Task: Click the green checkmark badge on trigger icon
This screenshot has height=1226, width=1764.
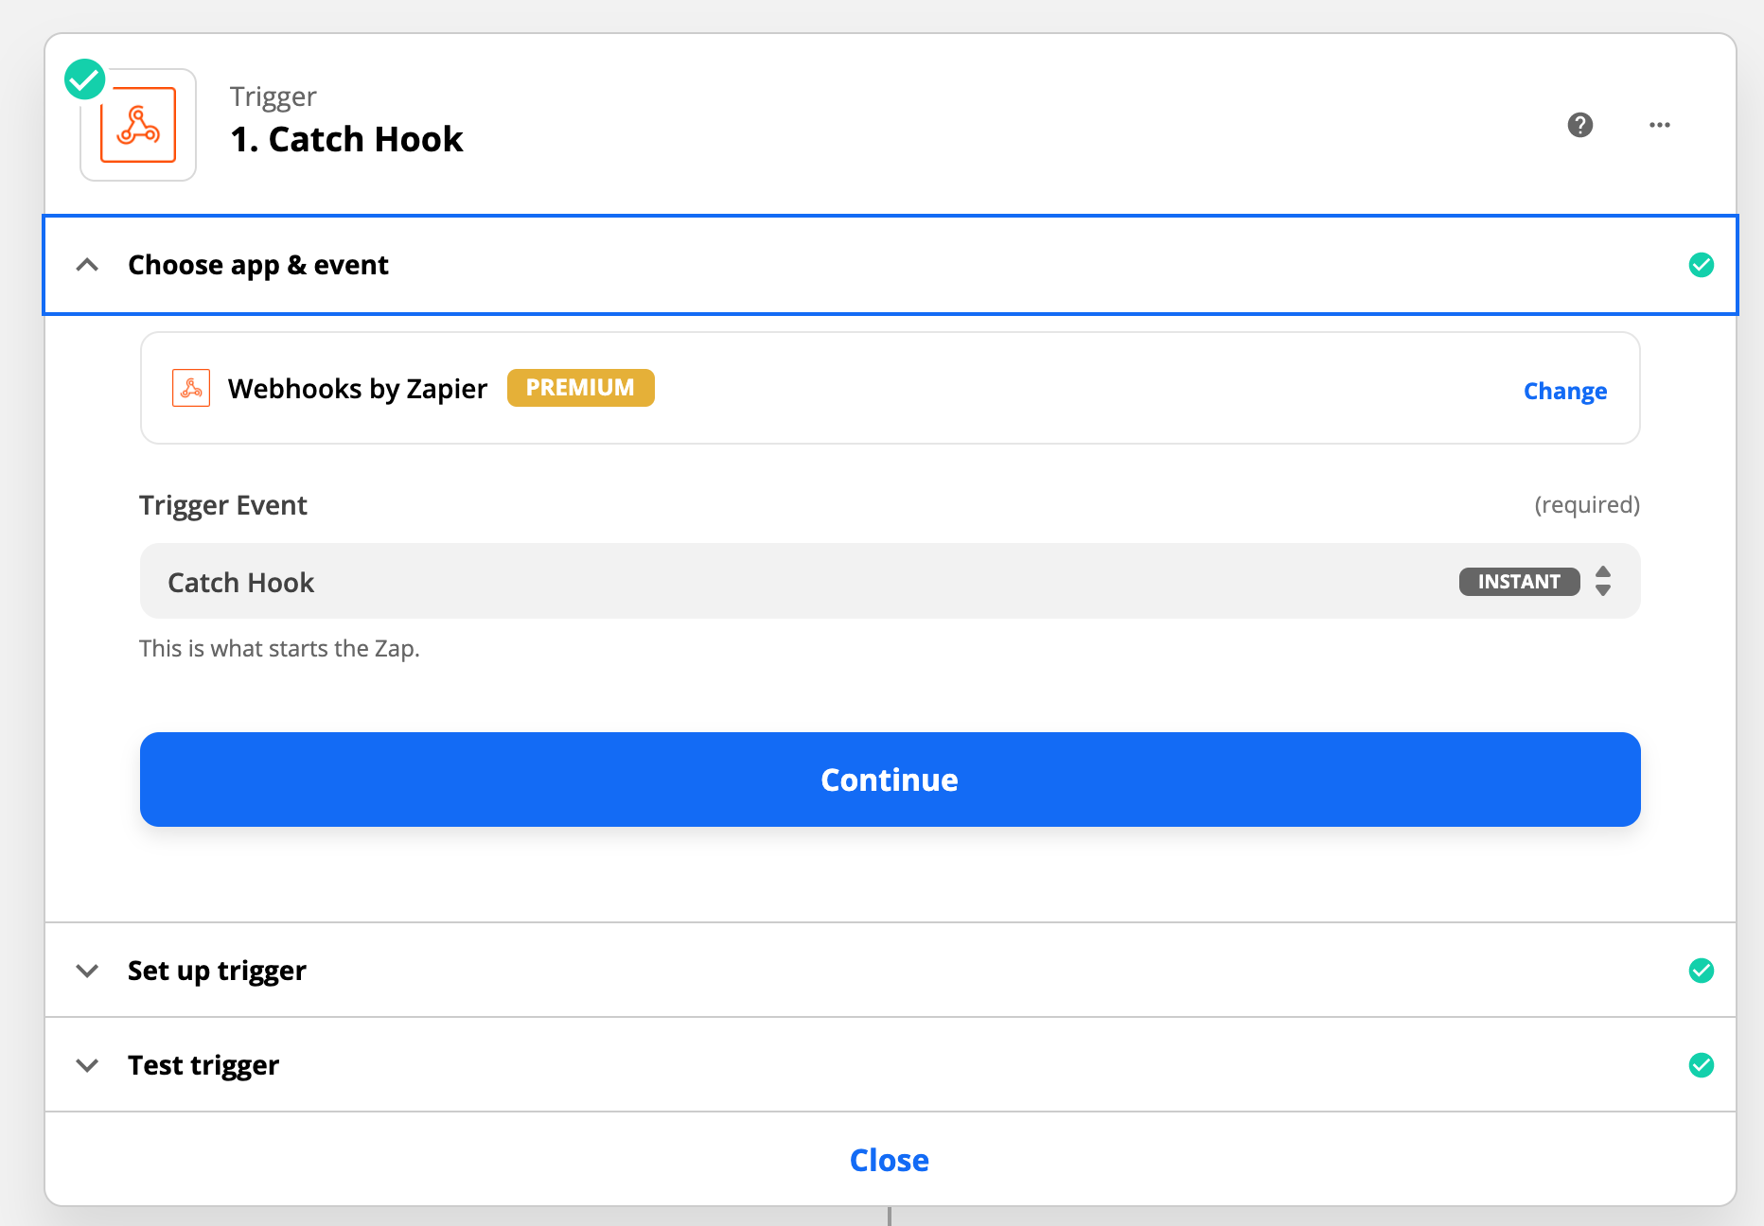Action: (x=85, y=79)
